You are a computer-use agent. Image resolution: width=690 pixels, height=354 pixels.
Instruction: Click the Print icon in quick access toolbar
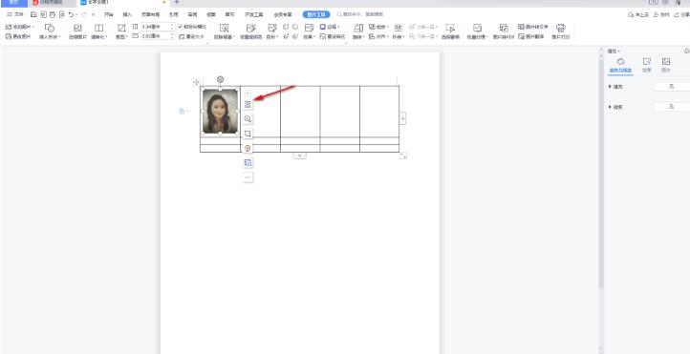(x=53, y=14)
